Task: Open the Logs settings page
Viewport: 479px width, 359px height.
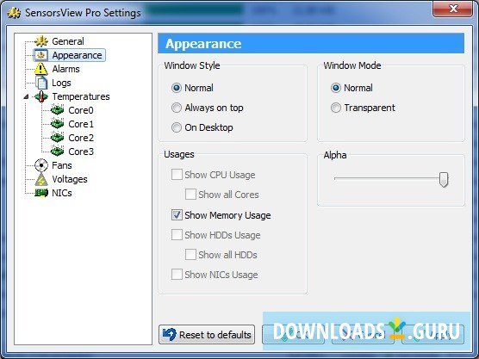Action: pos(61,83)
